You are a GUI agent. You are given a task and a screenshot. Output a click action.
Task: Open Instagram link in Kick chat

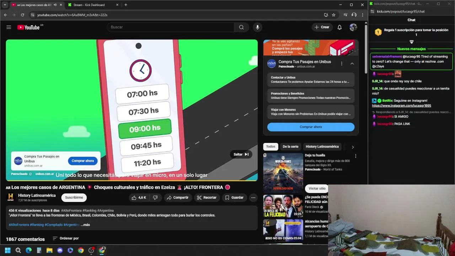point(401,106)
